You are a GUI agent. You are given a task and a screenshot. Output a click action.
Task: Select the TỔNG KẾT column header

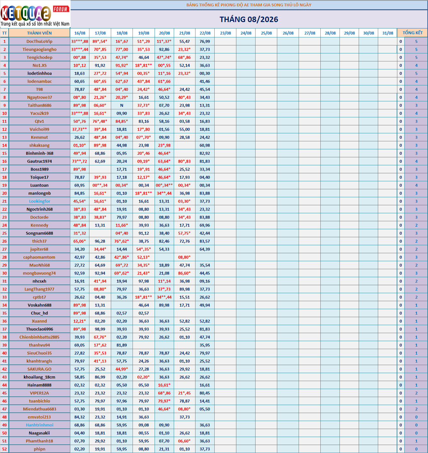(x=412, y=33)
